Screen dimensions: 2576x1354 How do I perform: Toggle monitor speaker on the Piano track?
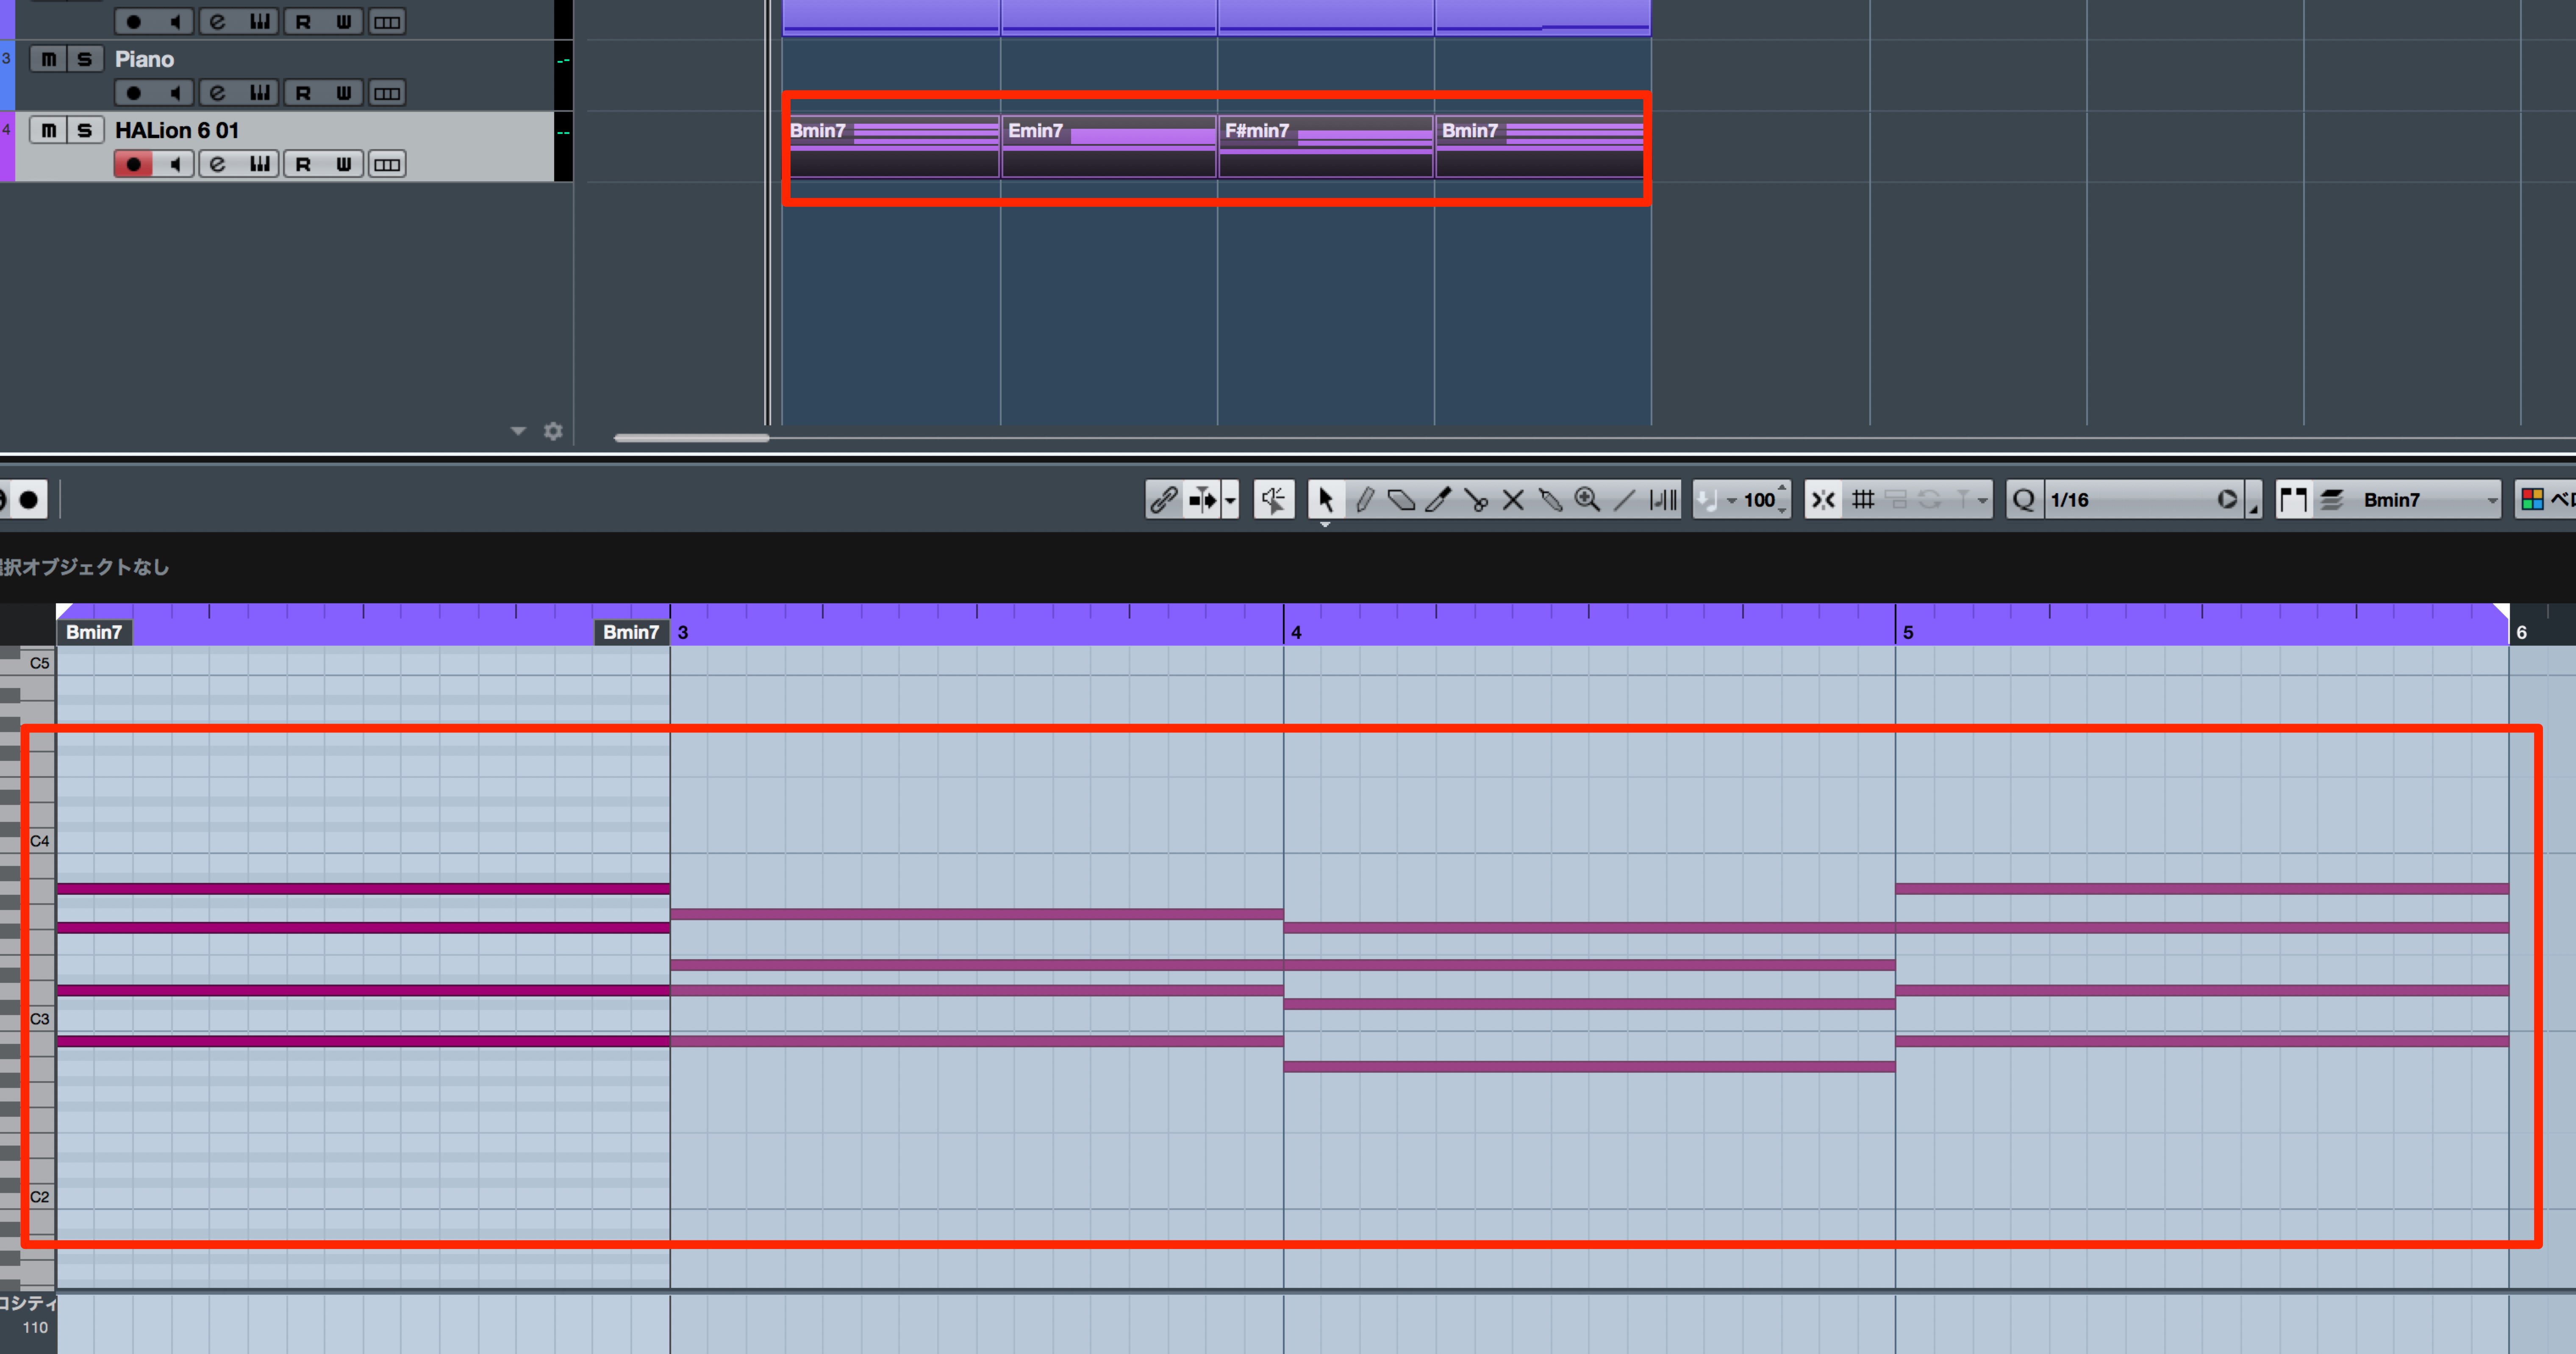click(175, 93)
